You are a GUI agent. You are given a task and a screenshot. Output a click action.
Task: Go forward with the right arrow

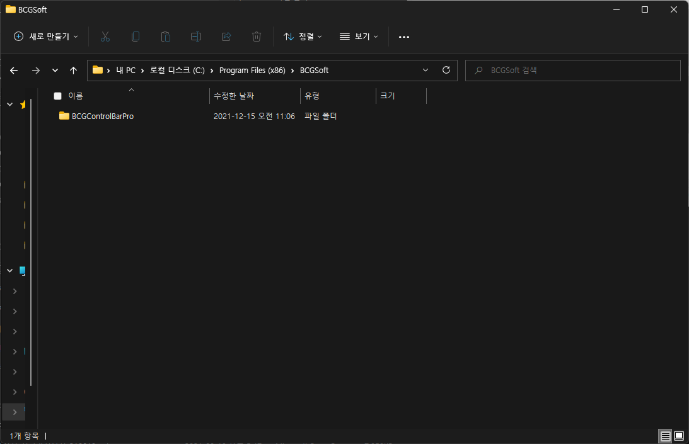pyautogui.click(x=36, y=71)
